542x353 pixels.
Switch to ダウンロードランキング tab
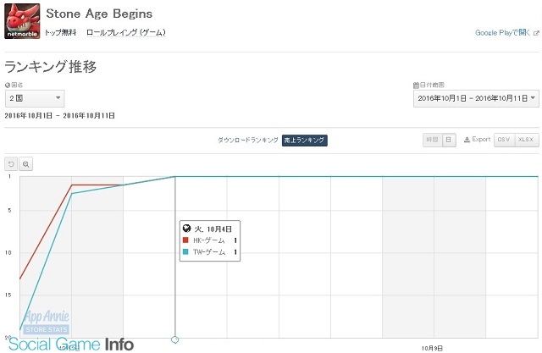248,140
